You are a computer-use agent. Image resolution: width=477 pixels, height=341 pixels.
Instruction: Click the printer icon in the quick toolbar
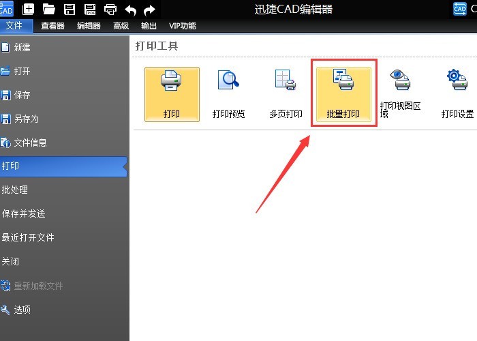pyautogui.click(x=110, y=10)
